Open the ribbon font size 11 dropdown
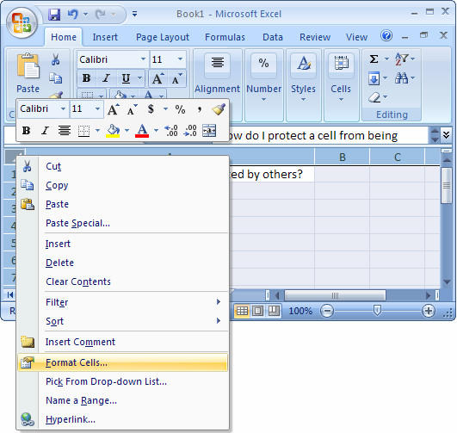Viewport: 457px width, 433px height. pyautogui.click(x=181, y=59)
